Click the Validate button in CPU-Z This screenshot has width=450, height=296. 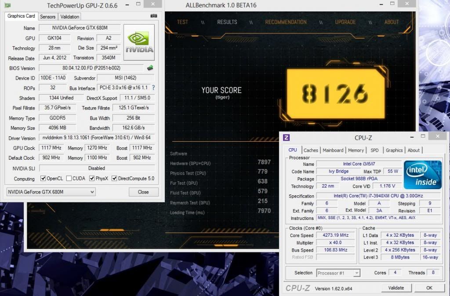[x=396, y=288]
